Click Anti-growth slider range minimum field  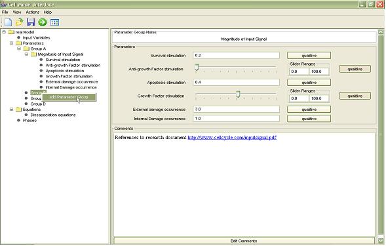click(299, 72)
